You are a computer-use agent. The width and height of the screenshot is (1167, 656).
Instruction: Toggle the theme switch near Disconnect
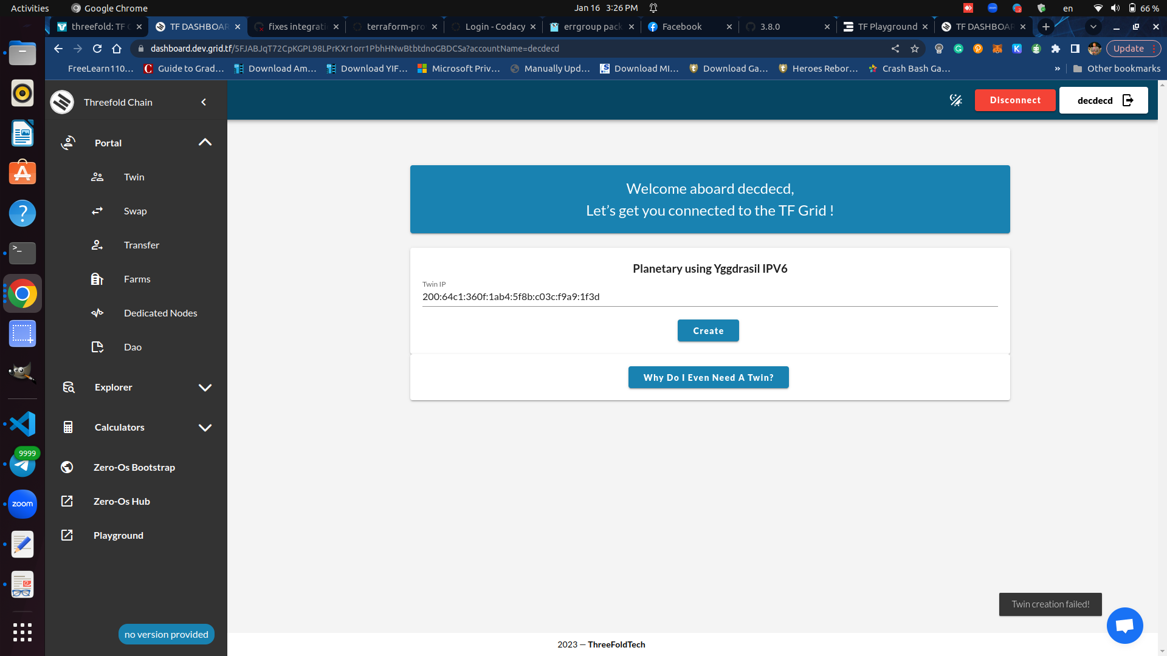[x=955, y=100]
